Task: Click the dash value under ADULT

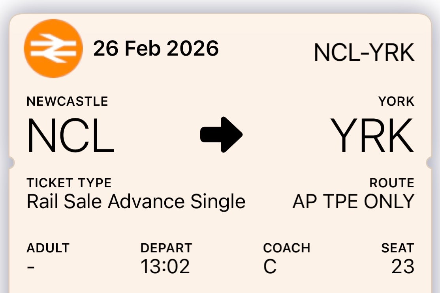Action: click(31, 267)
